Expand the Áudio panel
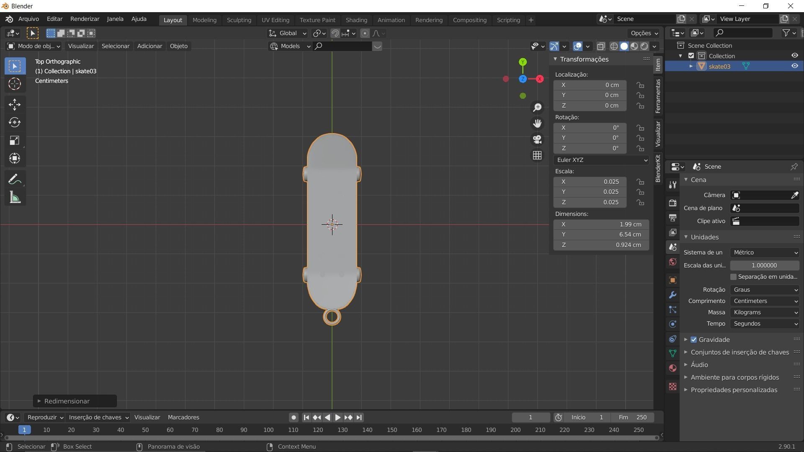 coord(699,365)
